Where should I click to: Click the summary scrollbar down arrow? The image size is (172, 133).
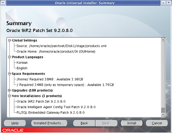[163, 115]
